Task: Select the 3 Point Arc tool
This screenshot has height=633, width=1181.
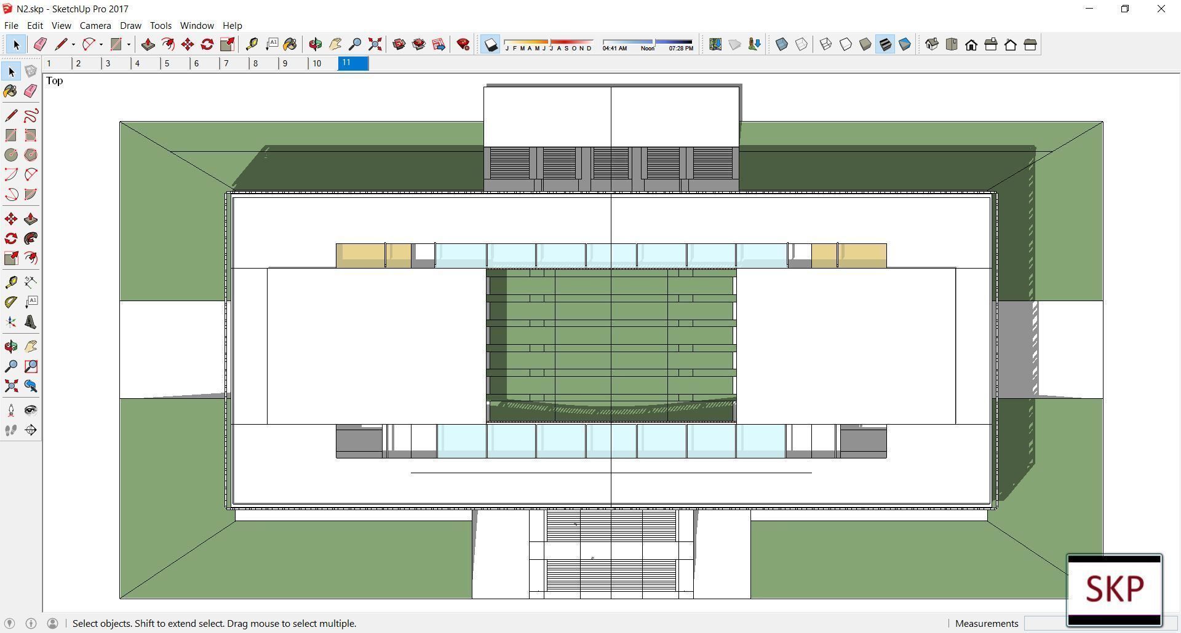Action: [x=11, y=194]
